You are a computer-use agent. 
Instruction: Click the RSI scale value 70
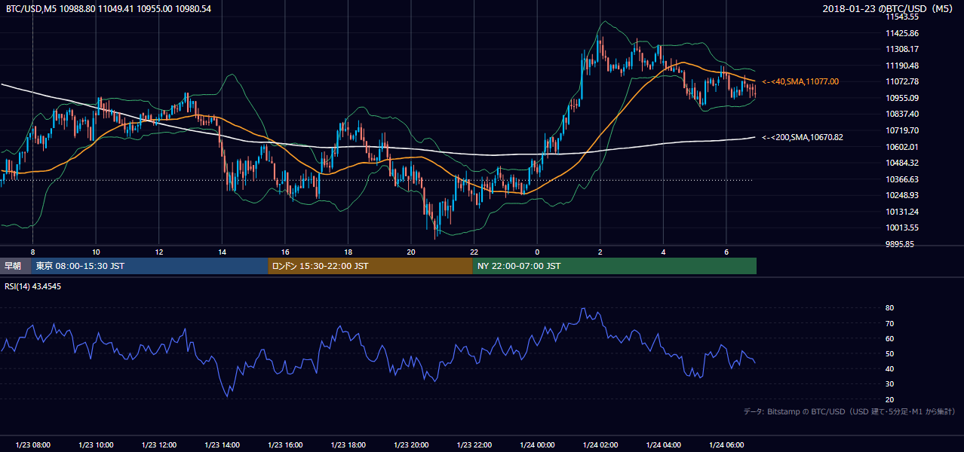pos(889,323)
